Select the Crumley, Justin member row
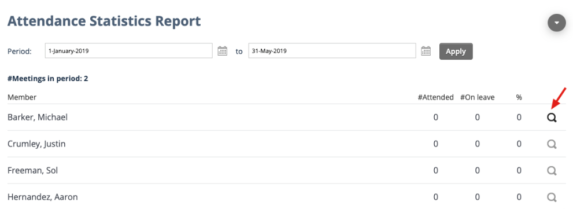Screen dimensions: 573x209 click(287, 144)
